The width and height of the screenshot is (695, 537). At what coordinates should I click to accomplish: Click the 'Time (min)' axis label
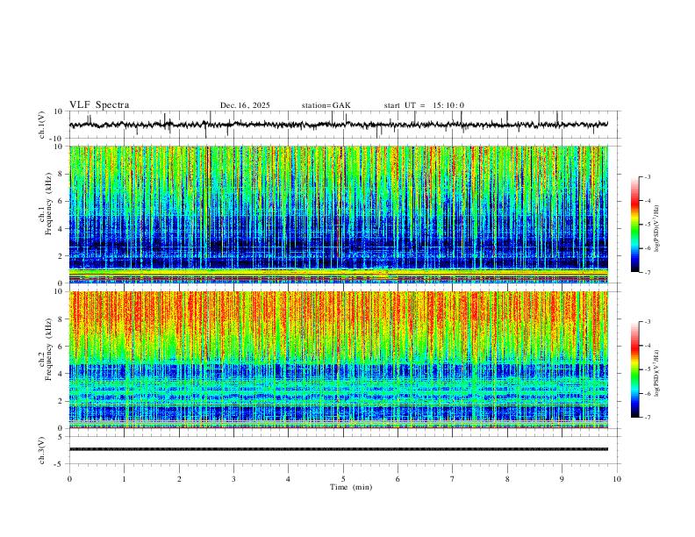tap(351, 487)
